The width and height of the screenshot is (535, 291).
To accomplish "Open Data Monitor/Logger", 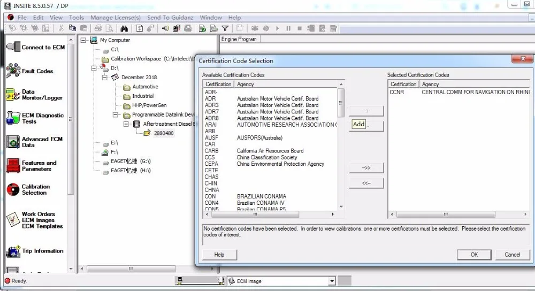I will tap(34, 95).
